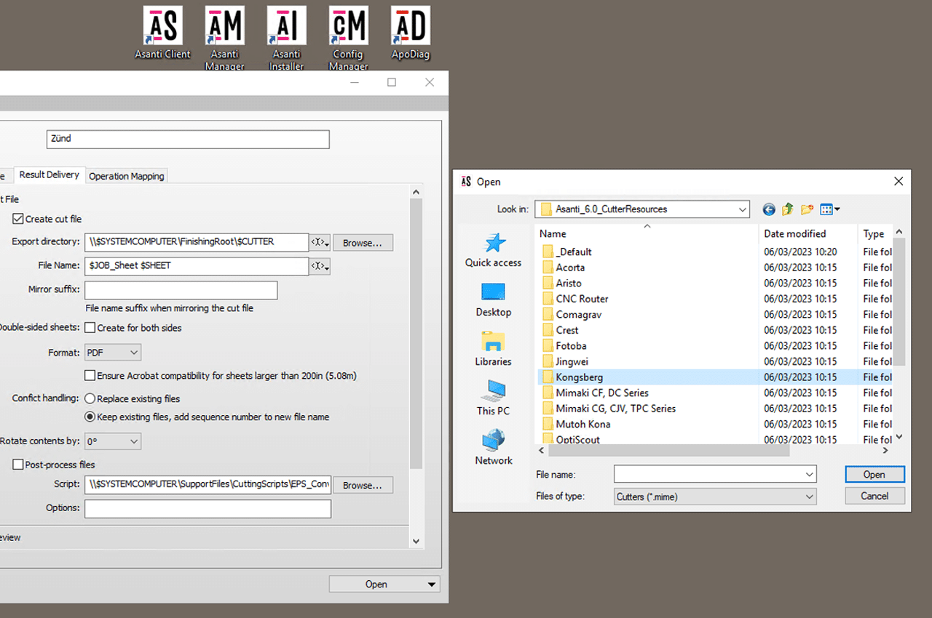Select the Acorta folder icon
The height and width of the screenshot is (618, 932).
pyautogui.click(x=548, y=268)
